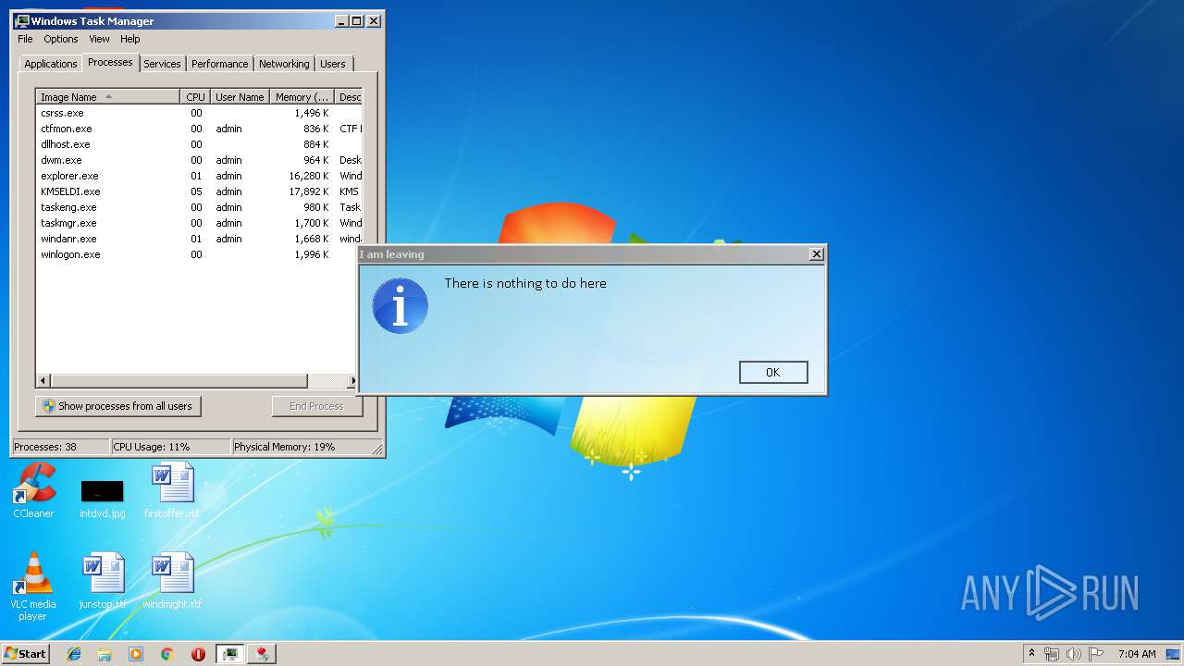The width and height of the screenshot is (1184, 666).
Task: Open the Start menu
Action: (26, 653)
